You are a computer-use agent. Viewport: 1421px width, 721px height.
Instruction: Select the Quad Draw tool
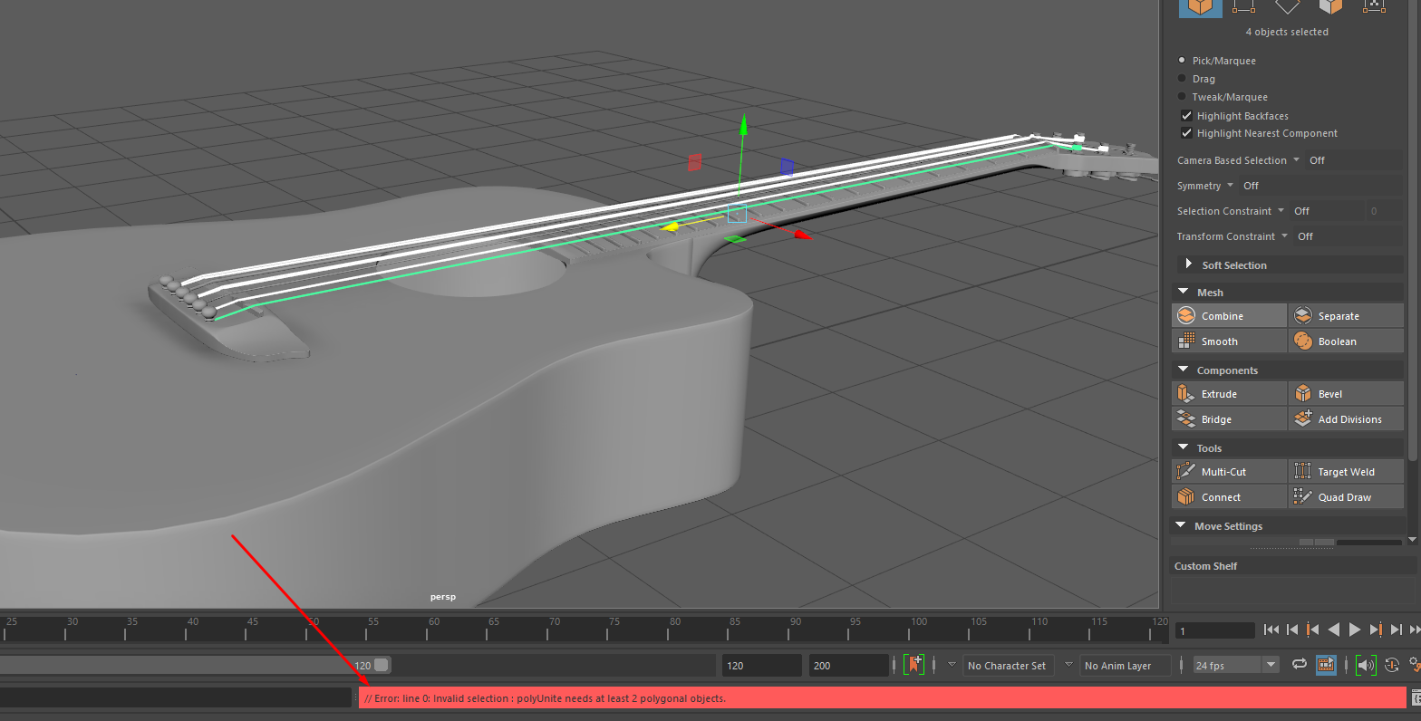click(x=1346, y=496)
